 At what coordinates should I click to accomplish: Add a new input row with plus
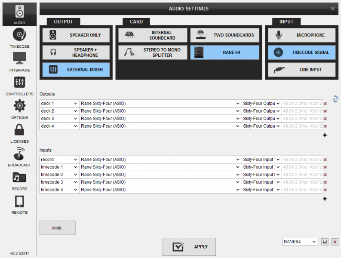click(325, 199)
